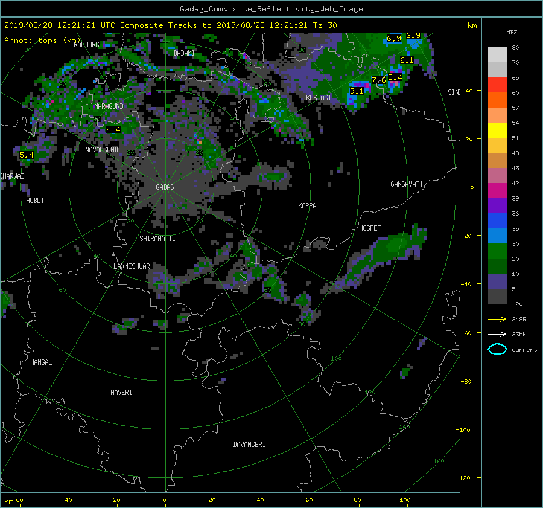Click the 'Annot: tops (km)' annotation text
The width and height of the screenshot is (543, 508).
pos(42,40)
